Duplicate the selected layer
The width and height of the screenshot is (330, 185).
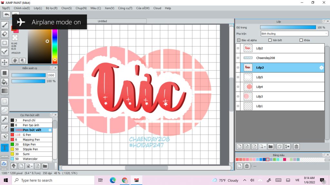coord(280,146)
